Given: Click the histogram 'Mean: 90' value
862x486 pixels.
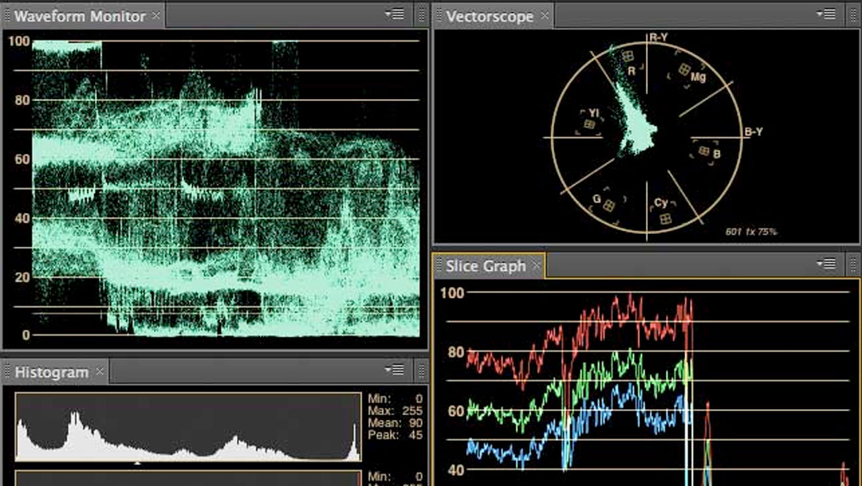Looking at the screenshot, I should pyautogui.click(x=395, y=423).
